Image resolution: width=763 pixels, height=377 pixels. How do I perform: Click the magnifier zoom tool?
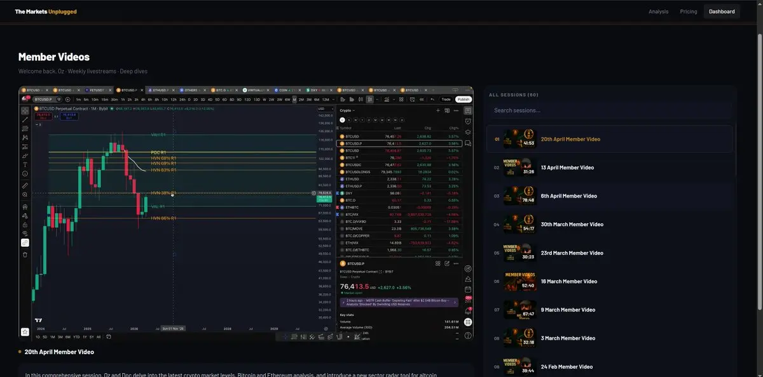pyautogui.click(x=25, y=195)
